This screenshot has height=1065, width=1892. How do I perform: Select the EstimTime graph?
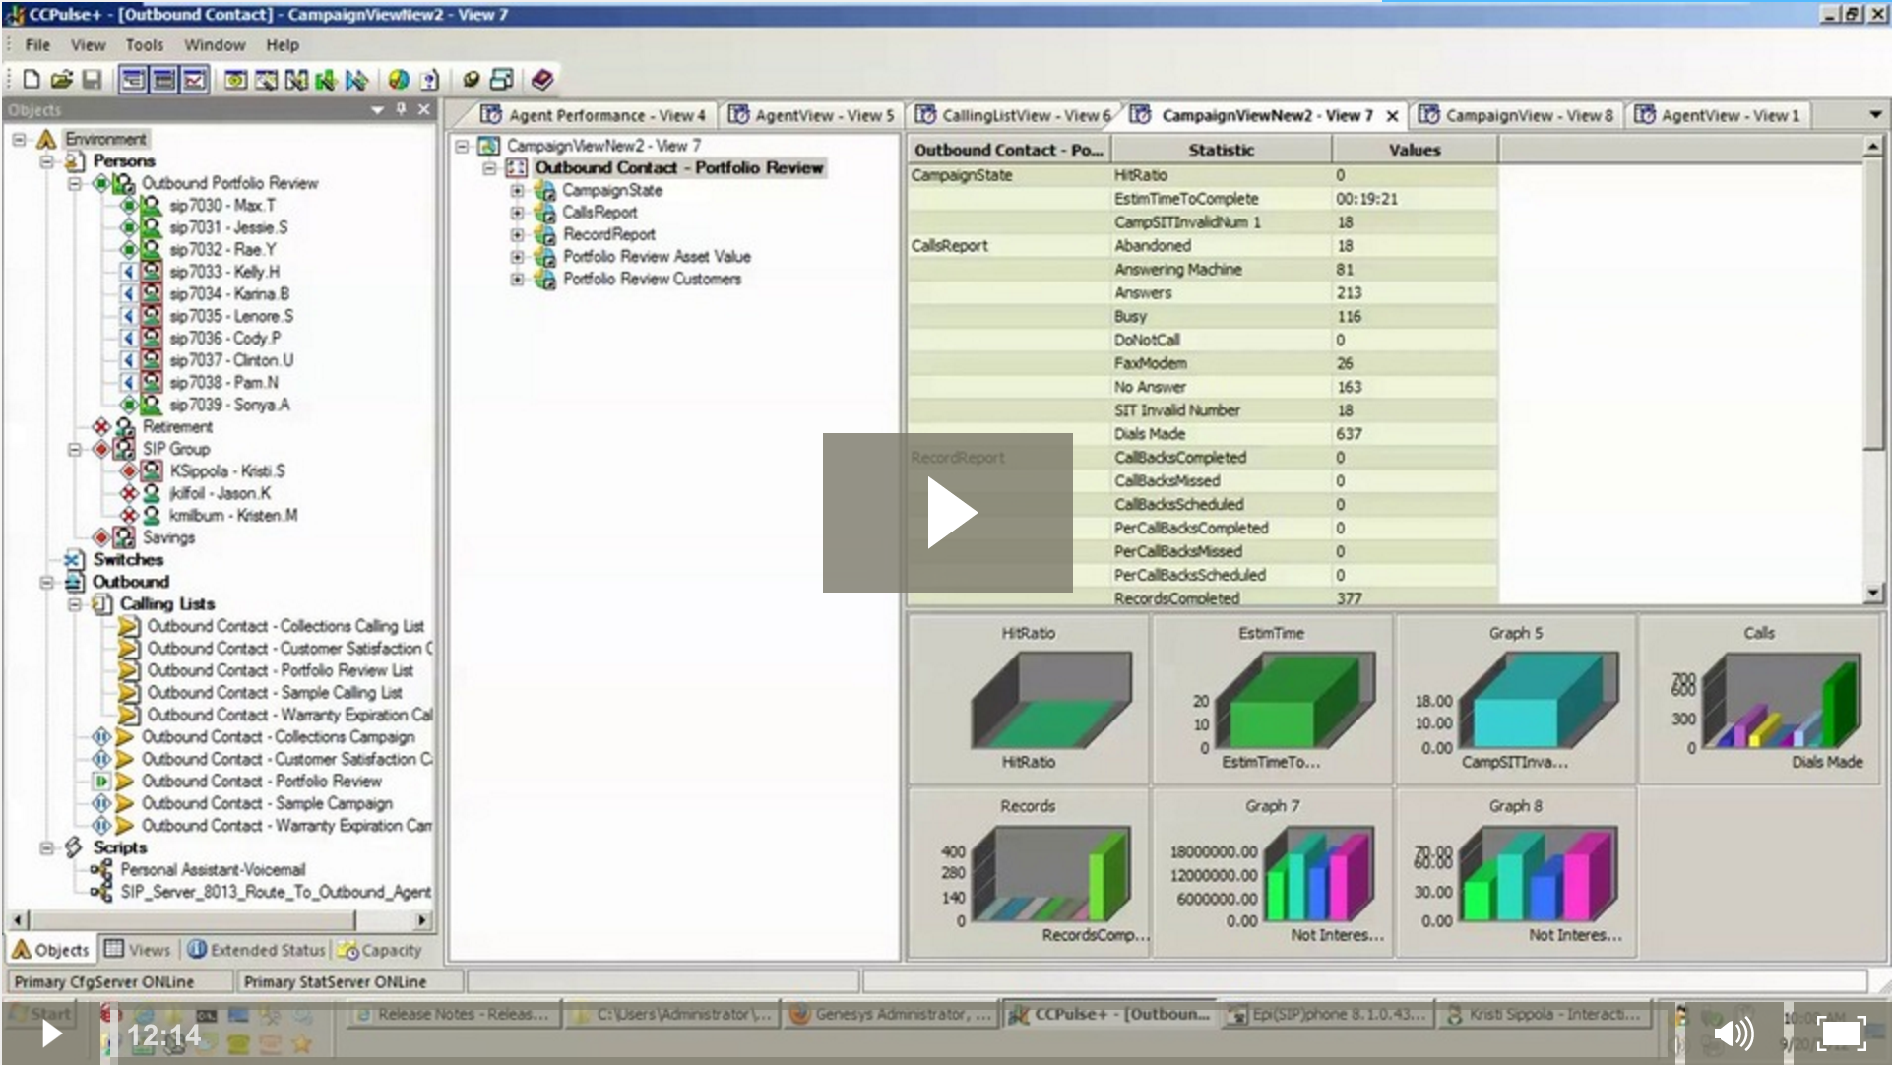pyautogui.click(x=1272, y=699)
